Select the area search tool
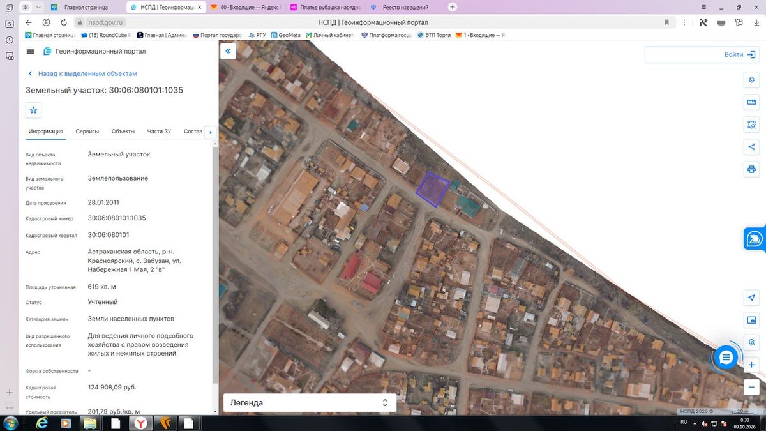Viewport: 766px width, 431px height. [x=751, y=125]
